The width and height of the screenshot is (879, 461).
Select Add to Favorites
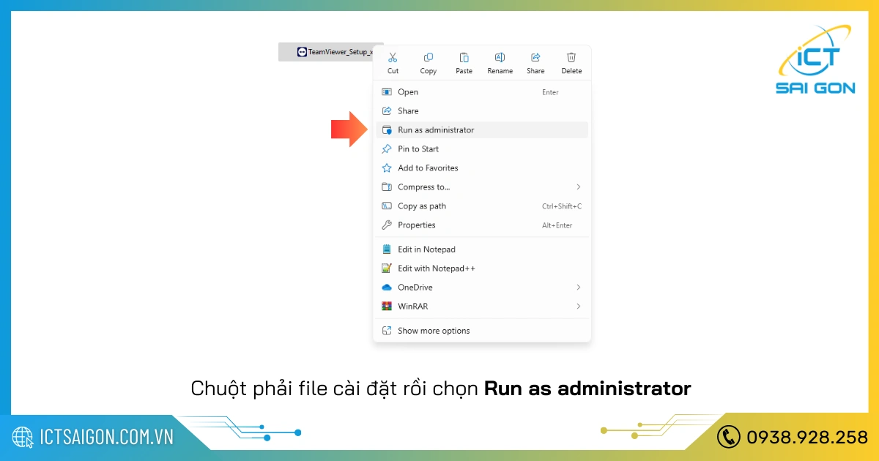[482, 168]
